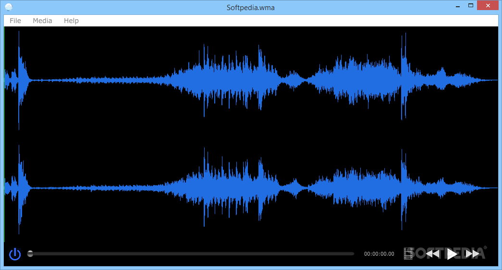Open the File menu
The image size is (502, 270).
[x=15, y=21]
